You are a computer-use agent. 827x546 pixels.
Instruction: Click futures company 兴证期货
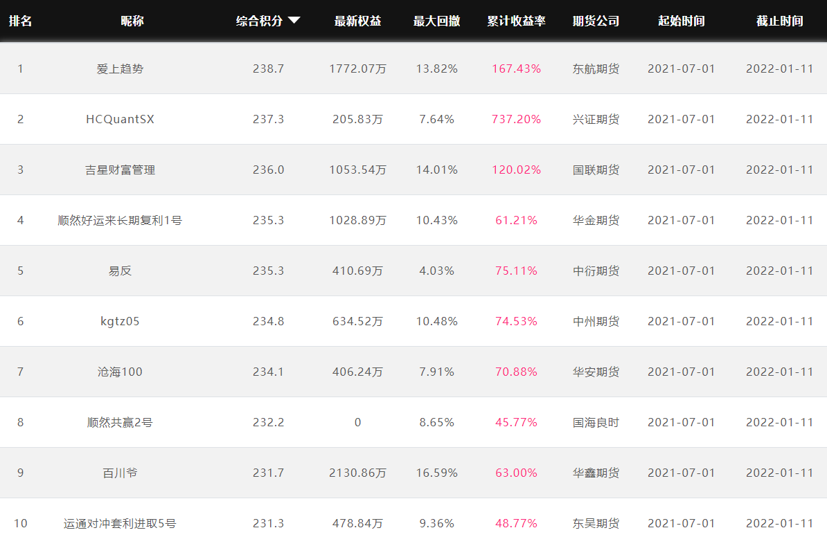(596, 120)
